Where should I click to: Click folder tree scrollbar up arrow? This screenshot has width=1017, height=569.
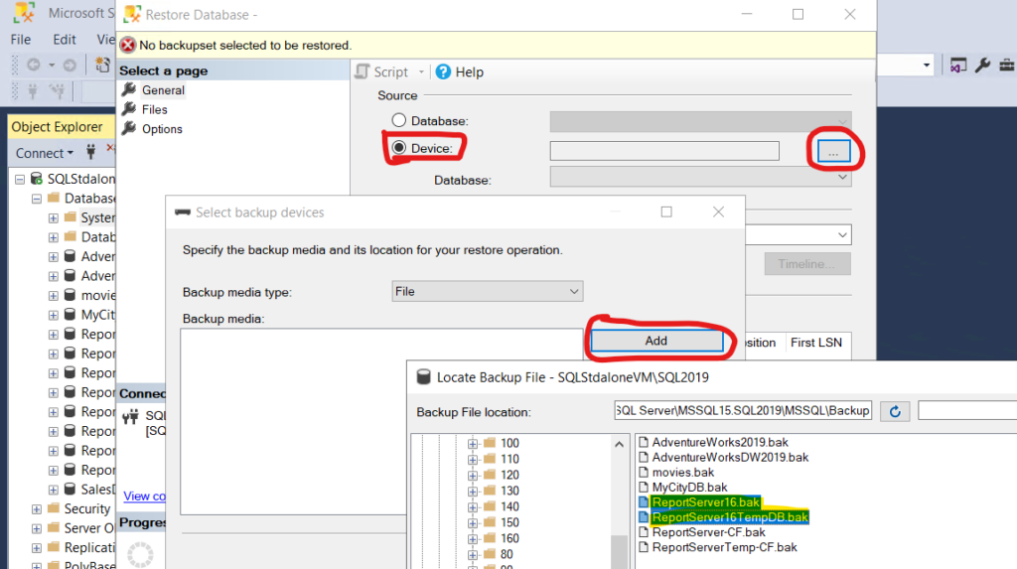pyautogui.click(x=619, y=445)
